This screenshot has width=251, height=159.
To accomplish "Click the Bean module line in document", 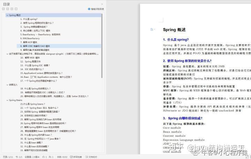I will tap(172, 132).
